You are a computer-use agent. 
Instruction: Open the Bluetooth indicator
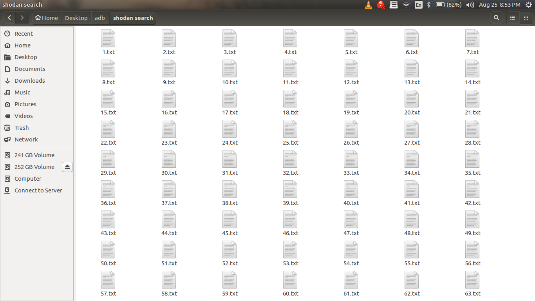[429, 5]
